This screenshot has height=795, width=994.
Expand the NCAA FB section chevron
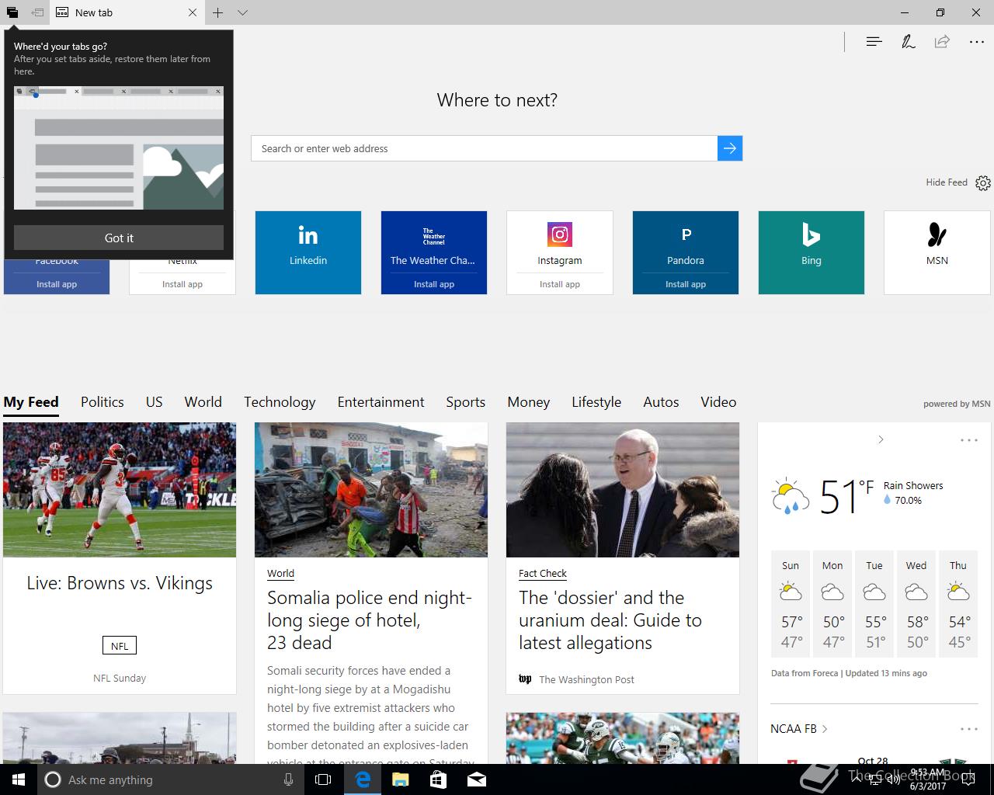(825, 729)
